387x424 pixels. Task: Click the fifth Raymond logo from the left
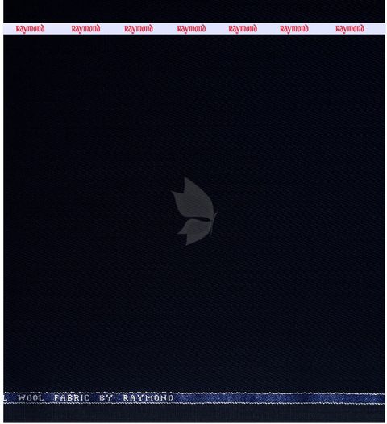243,29
